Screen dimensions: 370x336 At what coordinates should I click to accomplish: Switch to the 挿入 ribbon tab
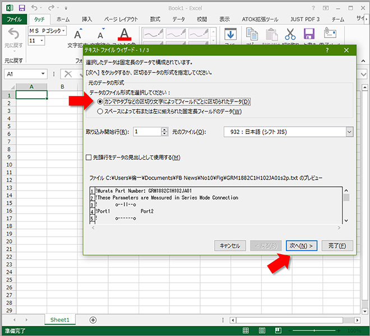(87, 20)
